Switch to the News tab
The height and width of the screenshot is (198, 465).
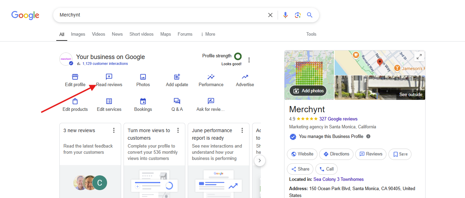(117, 34)
